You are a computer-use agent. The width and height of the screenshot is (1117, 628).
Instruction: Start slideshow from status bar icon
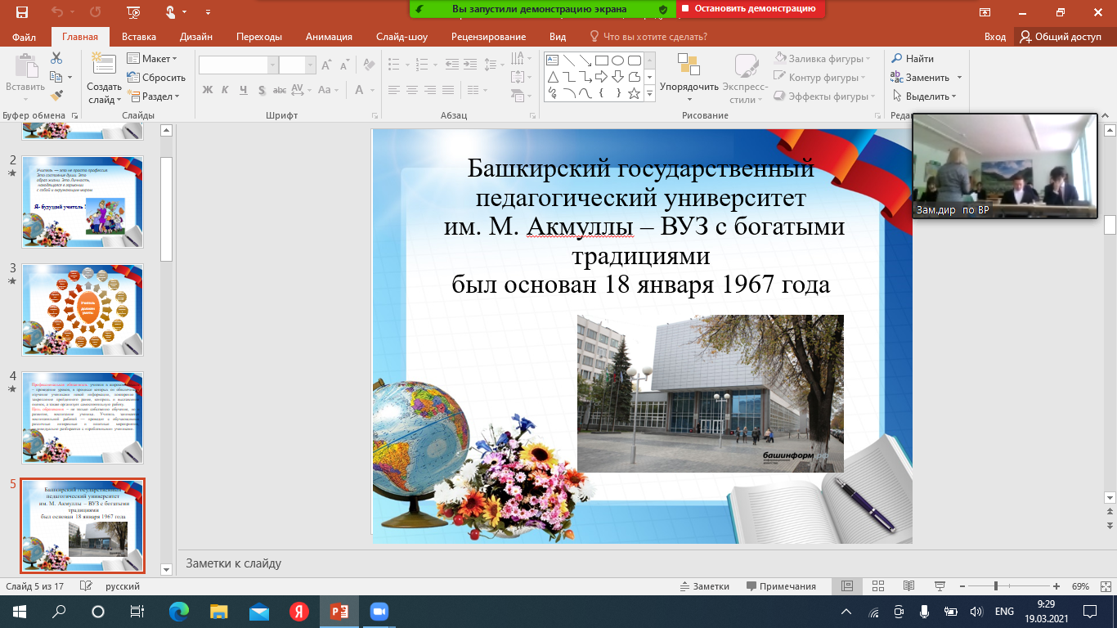(938, 586)
